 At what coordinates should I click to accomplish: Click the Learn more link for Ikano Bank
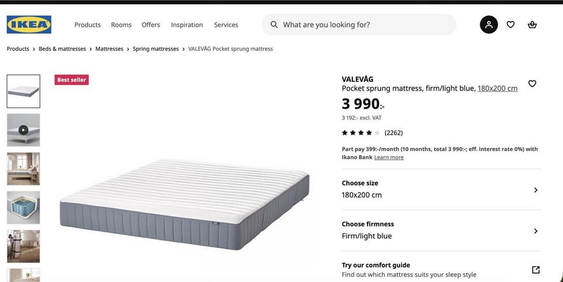click(x=389, y=157)
